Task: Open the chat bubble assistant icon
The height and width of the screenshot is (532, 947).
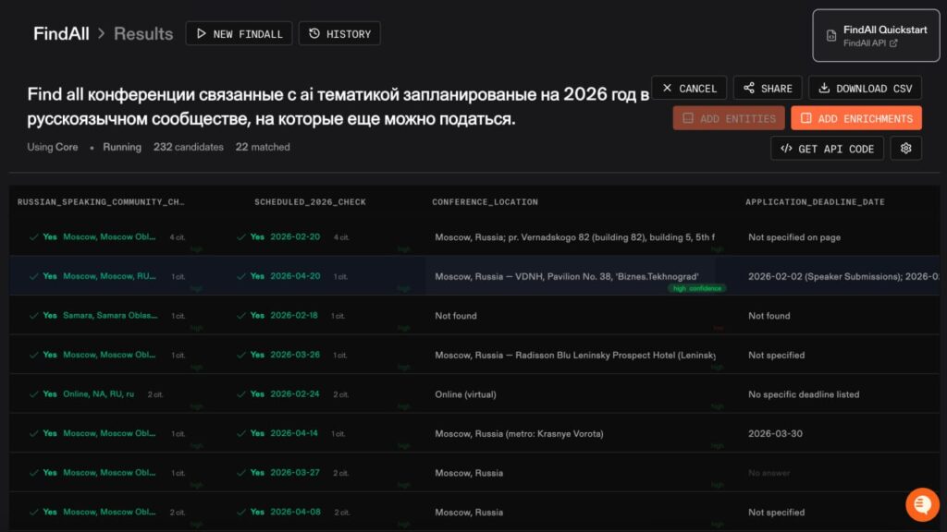Action: click(921, 504)
